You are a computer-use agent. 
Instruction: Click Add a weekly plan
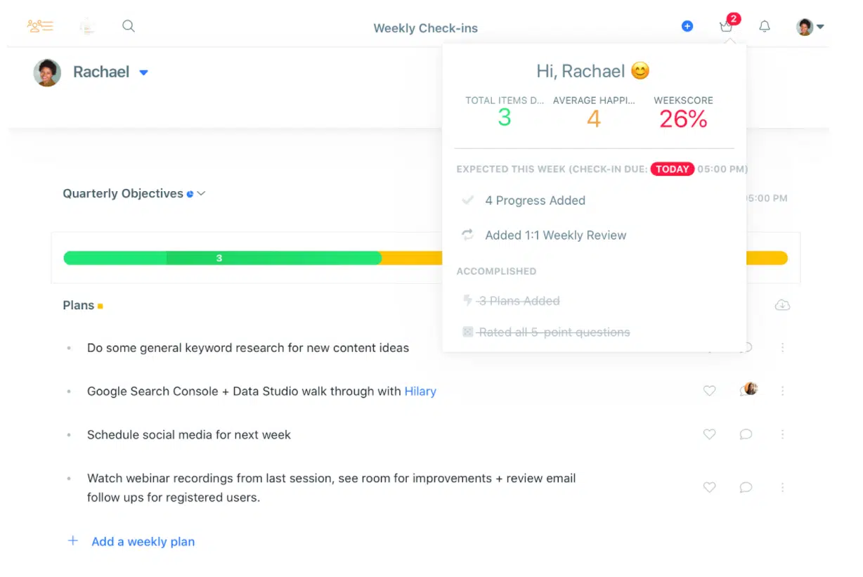[x=131, y=541]
